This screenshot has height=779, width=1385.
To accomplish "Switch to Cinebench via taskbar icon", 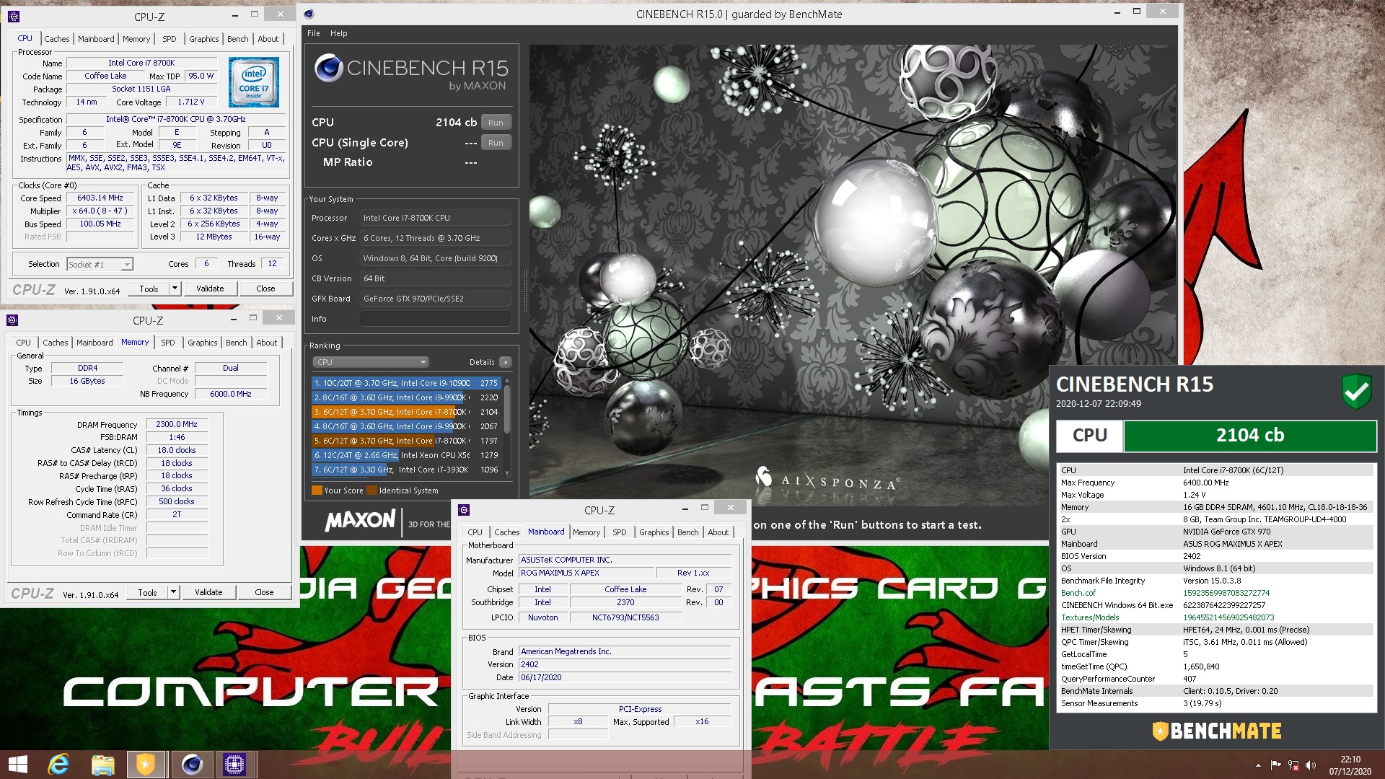I will (191, 764).
